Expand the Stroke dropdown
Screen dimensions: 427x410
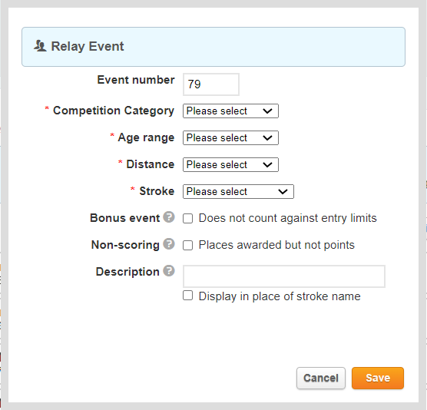pos(238,192)
